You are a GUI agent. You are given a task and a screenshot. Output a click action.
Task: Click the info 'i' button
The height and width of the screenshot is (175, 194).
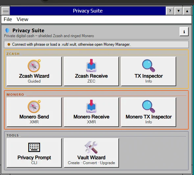(x=184, y=32)
